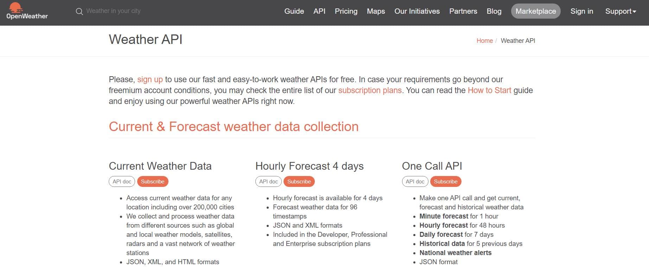Expand the Support dropdown
Viewport: 649px width, 267px height.
(x=621, y=11)
